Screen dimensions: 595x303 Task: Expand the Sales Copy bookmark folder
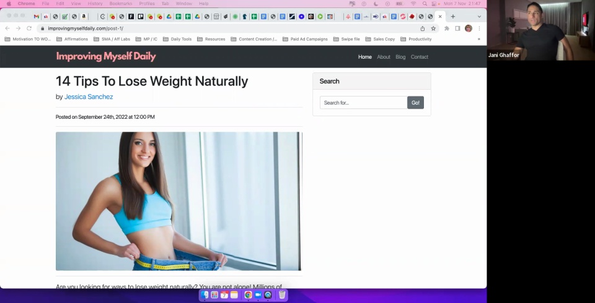click(380, 39)
